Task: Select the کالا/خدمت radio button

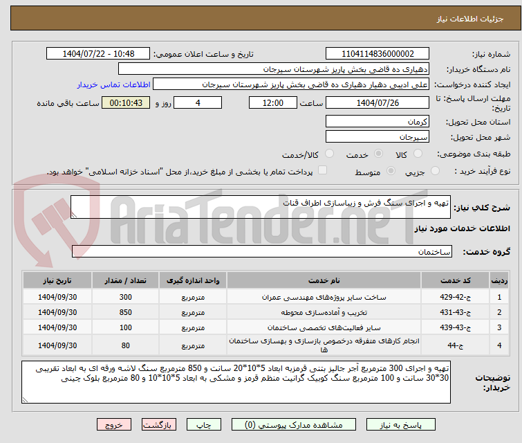Action: (x=329, y=154)
